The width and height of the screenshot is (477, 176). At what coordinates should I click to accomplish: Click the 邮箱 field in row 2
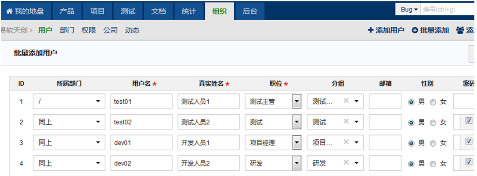pos(385,122)
